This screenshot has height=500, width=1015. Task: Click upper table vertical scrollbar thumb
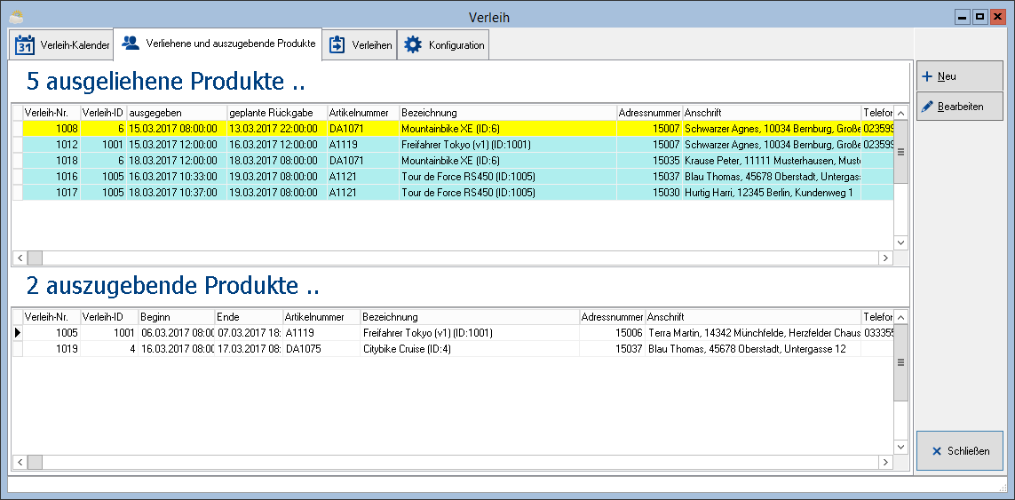point(901,152)
